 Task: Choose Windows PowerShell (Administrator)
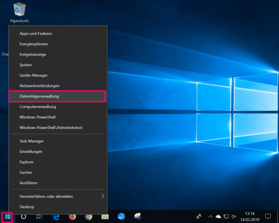(x=51, y=127)
